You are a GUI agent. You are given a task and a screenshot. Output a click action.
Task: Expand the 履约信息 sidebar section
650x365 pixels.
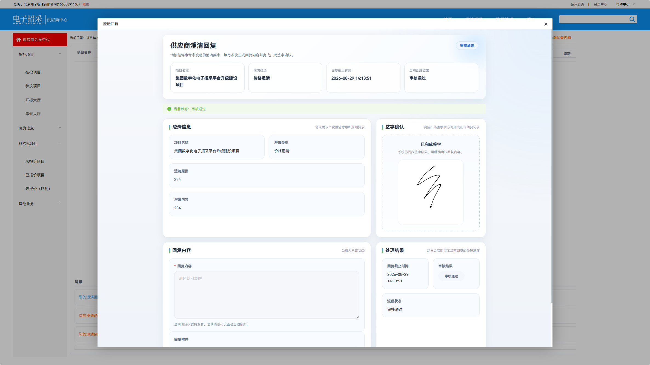tap(60, 128)
